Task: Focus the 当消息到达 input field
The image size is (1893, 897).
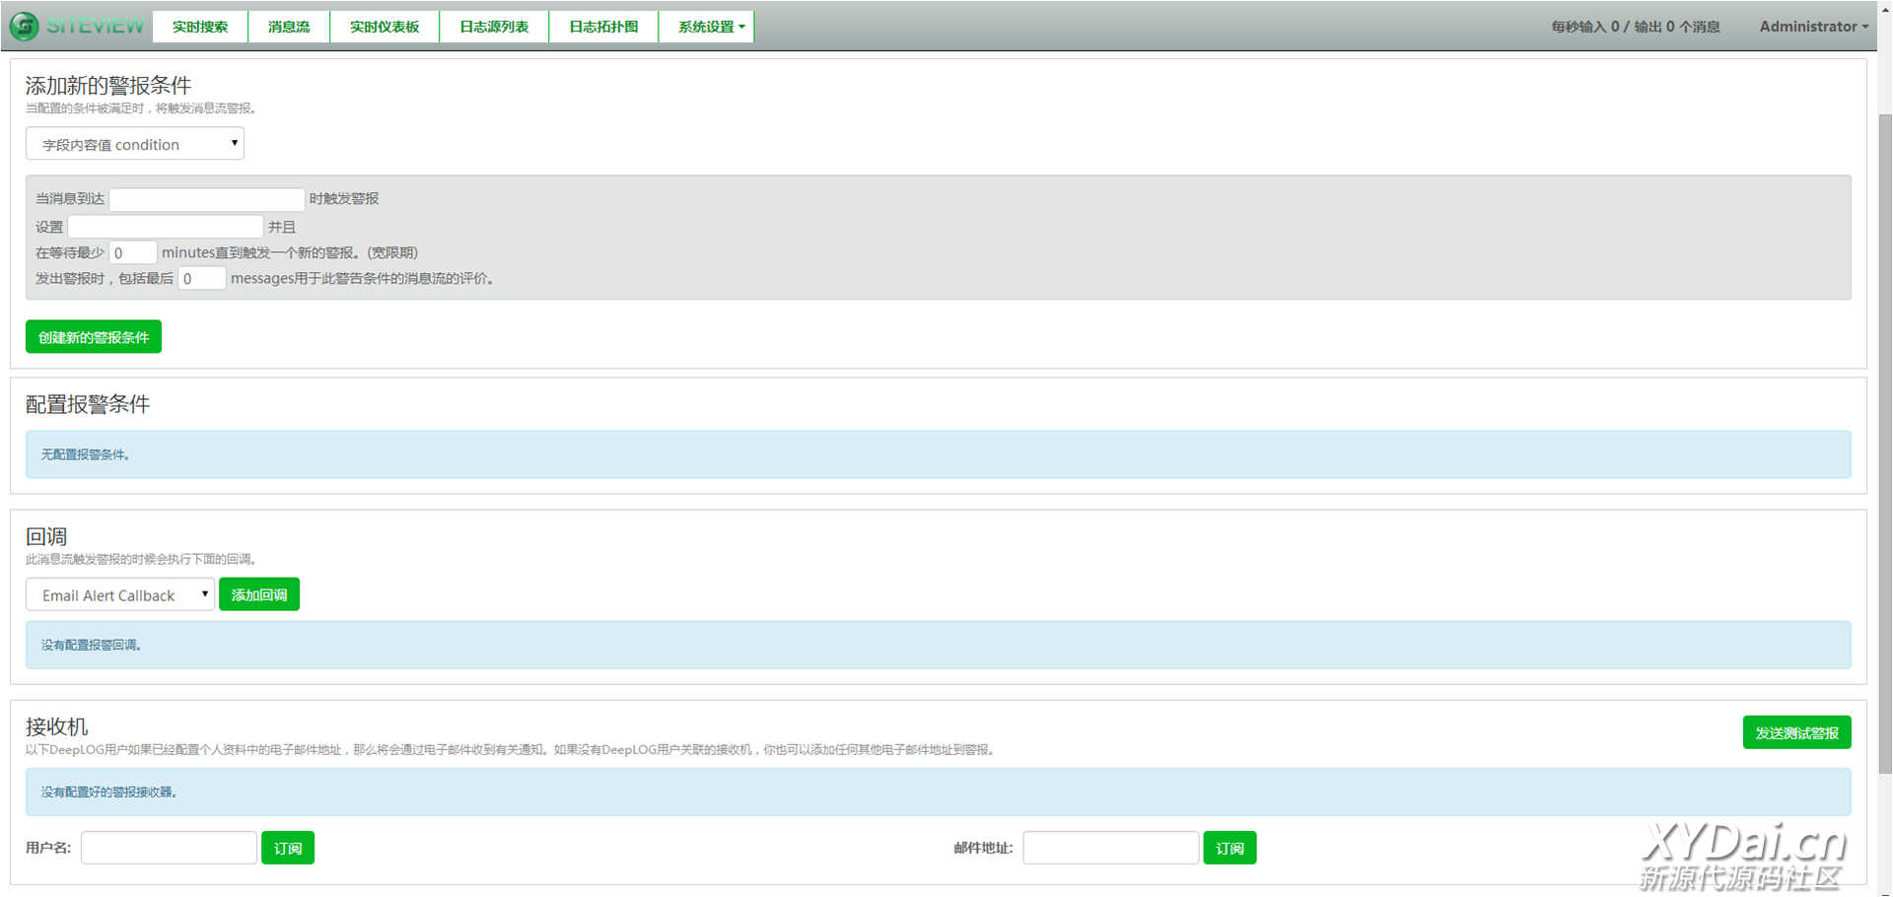Action: [206, 199]
